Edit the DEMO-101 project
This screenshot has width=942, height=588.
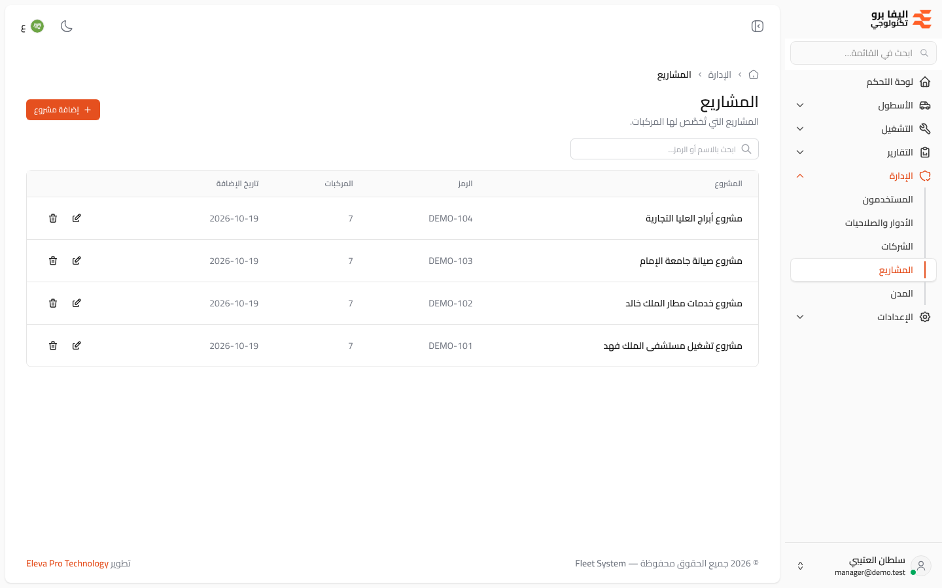click(x=77, y=346)
